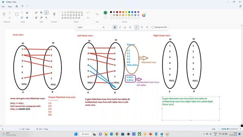Click inside the green Right Outer Join textbox
The height and width of the screenshot is (137, 243).
coord(191,108)
